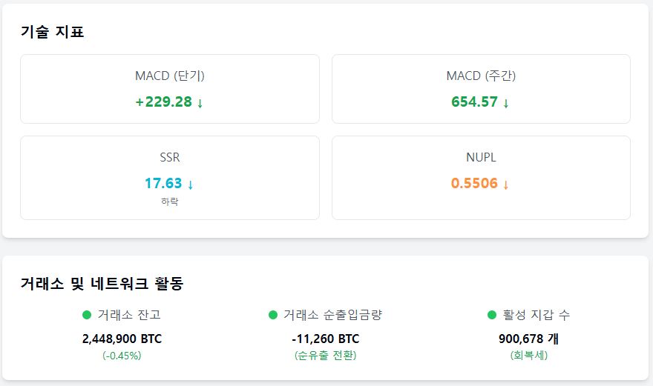Click the 654.57 weekly MACD value
Viewport: 653px width, 386px height.
[x=474, y=102]
